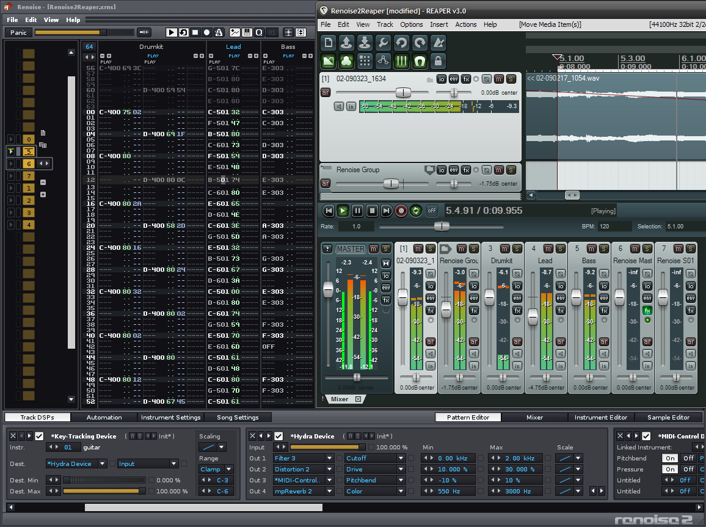Click the Song Settings tab
This screenshot has width=706, height=527.
tap(238, 417)
